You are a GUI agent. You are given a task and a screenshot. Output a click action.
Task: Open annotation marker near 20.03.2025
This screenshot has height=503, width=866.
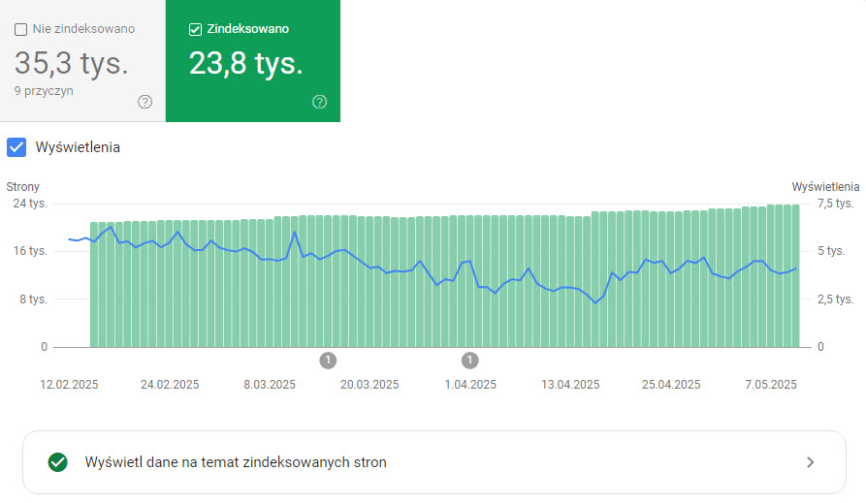(x=328, y=361)
